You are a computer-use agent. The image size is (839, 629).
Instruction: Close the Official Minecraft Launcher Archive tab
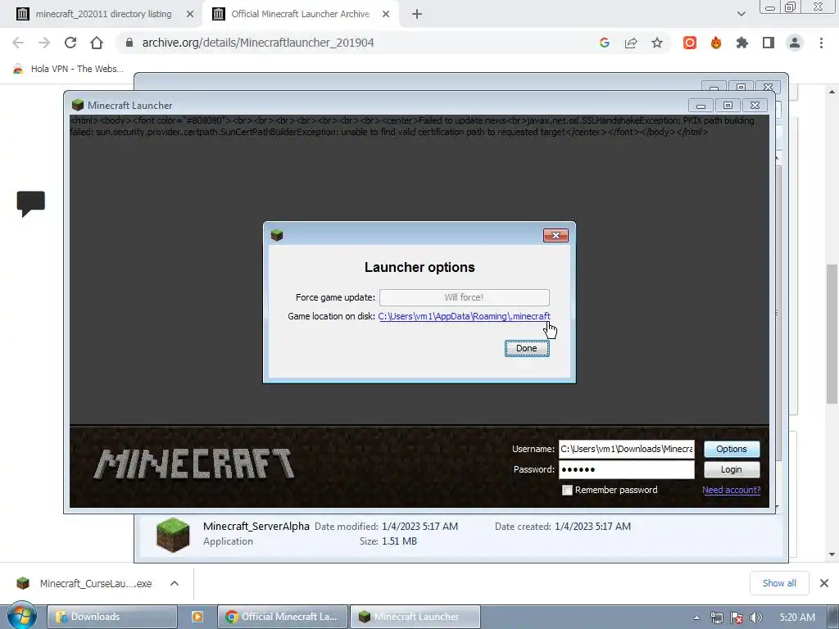click(386, 14)
